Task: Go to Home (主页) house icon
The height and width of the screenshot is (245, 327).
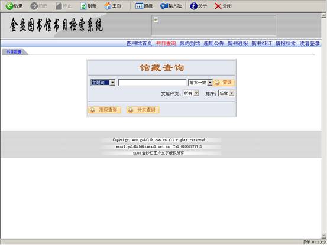Action: (108, 6)
